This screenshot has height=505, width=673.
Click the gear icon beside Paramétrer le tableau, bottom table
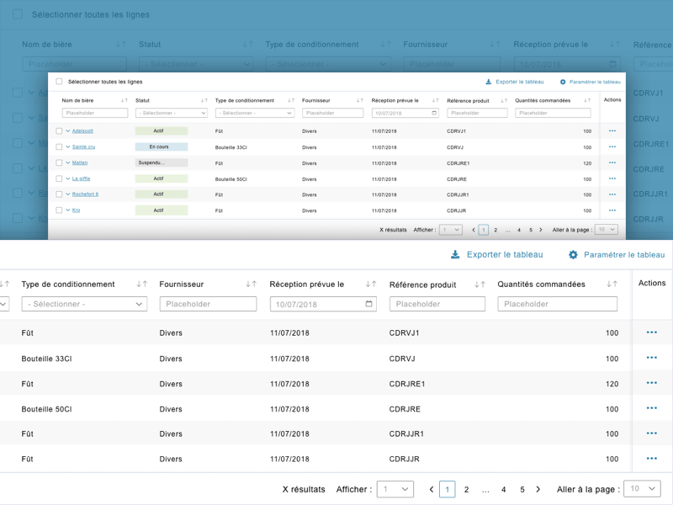573,255
